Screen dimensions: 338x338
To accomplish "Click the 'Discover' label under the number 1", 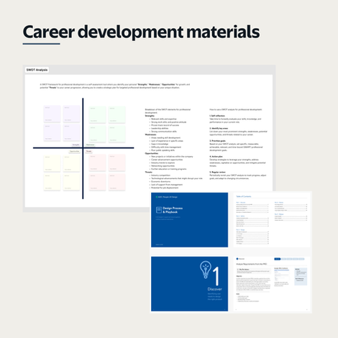I will (x=214, y=289).
